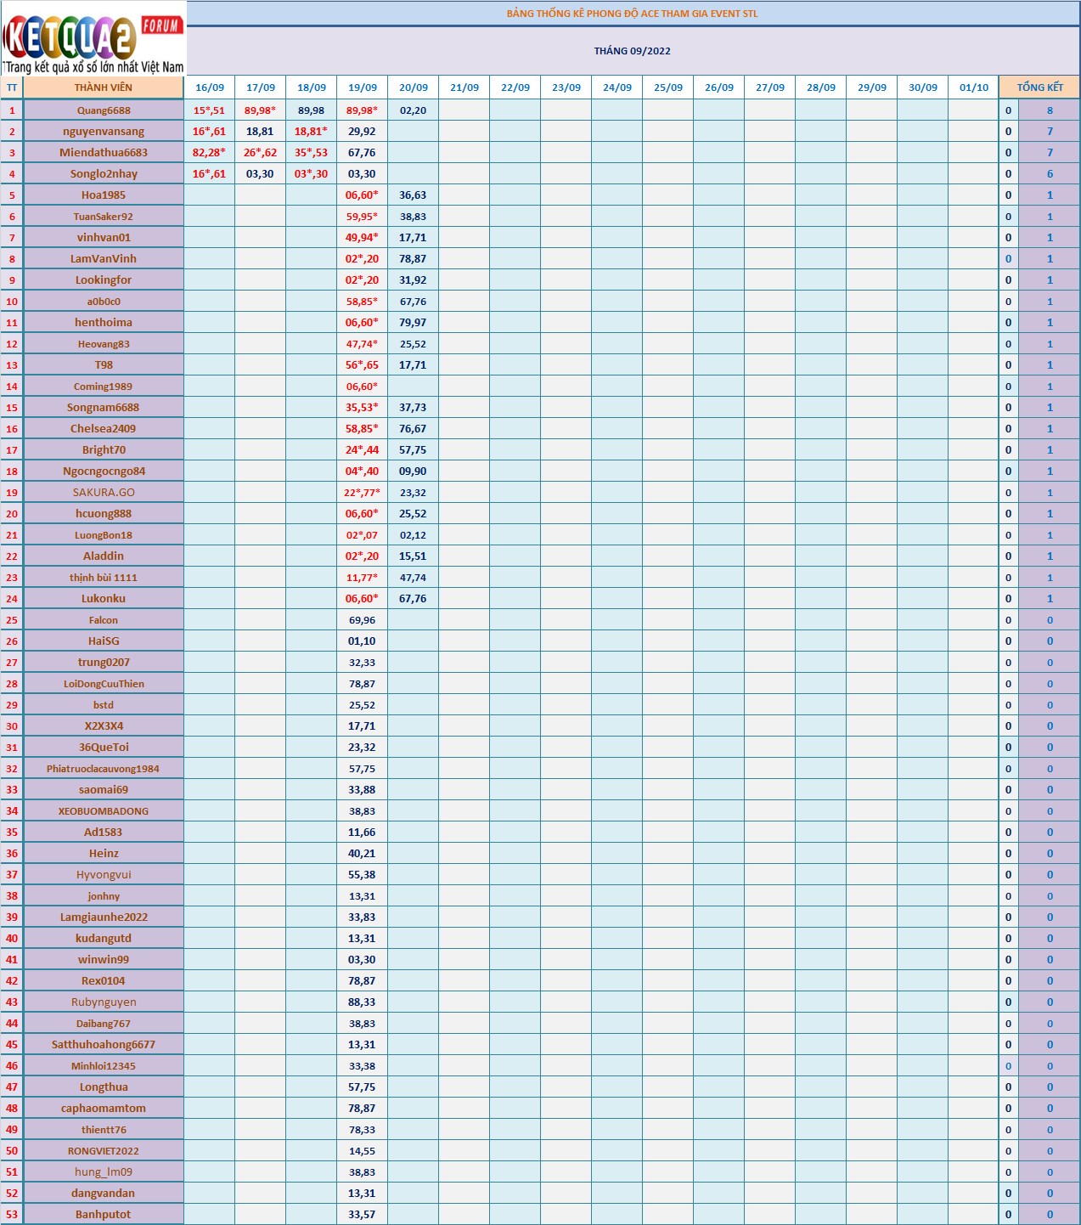Select member name Phiatruoclacauvong1984
The height and width of the screenshot is (1225, 1081).
pyautogui.click(x=104, y=769)
